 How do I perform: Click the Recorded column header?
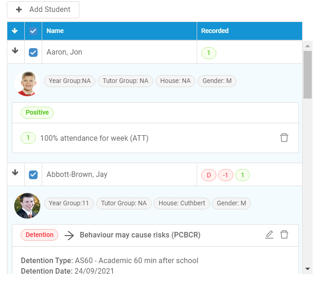[x=249, y=31]
